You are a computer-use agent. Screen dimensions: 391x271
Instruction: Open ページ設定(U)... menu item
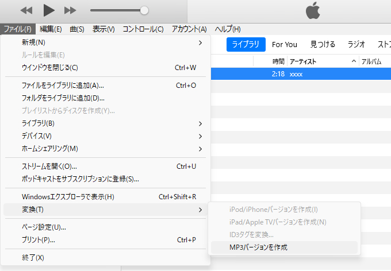click(105, 227)
